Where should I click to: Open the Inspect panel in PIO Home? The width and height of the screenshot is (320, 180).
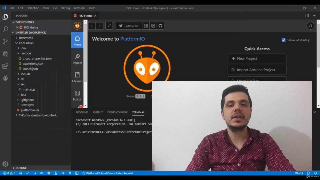click(x=77, y=59)
